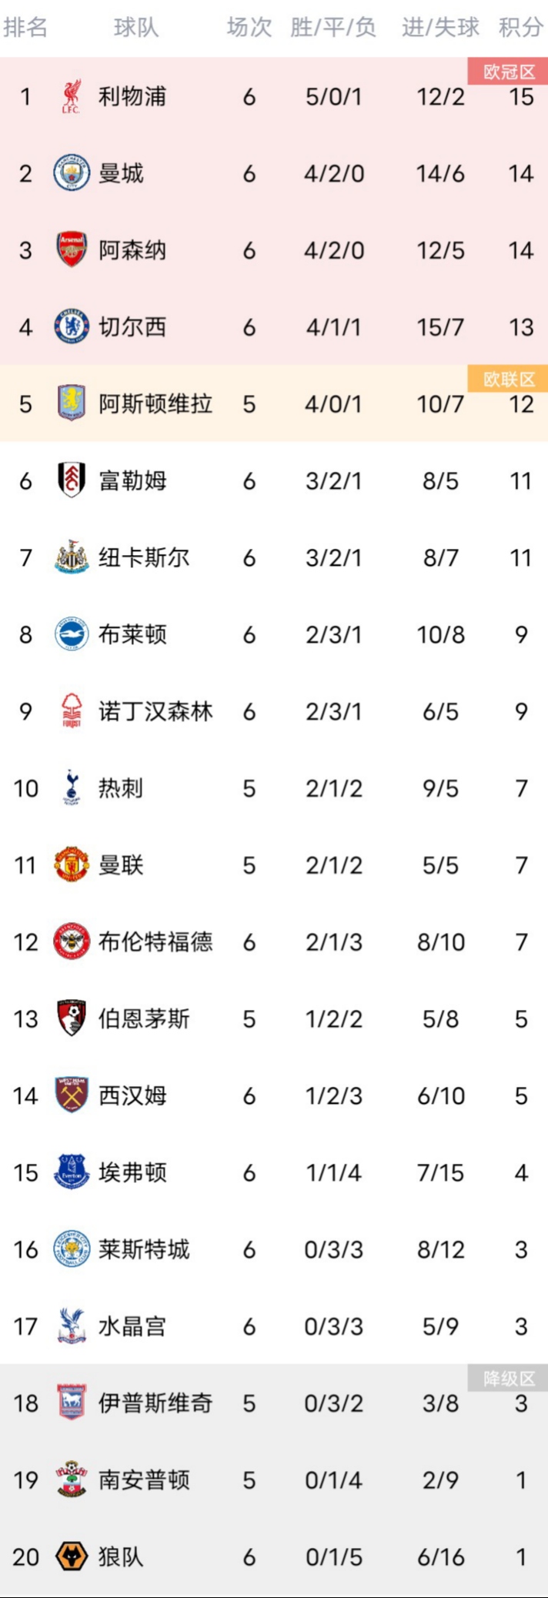Click the Manchester United crest
The height and width of the screenshot is (1598, 548).
tap(71, 865)
